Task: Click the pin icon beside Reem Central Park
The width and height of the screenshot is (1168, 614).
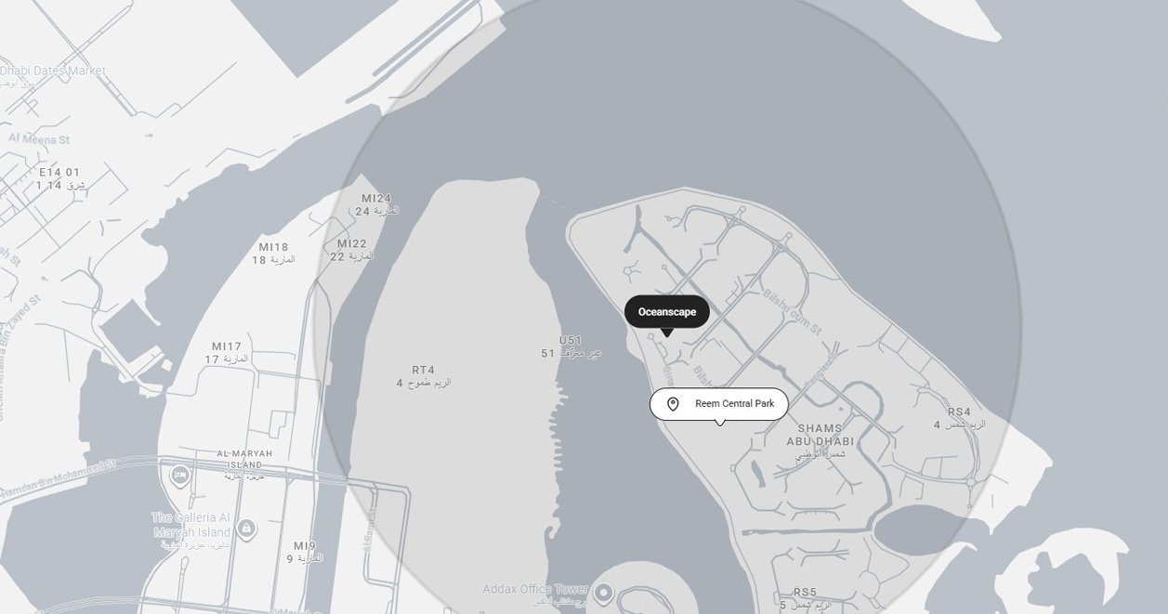Action: [x=674, y=404]
